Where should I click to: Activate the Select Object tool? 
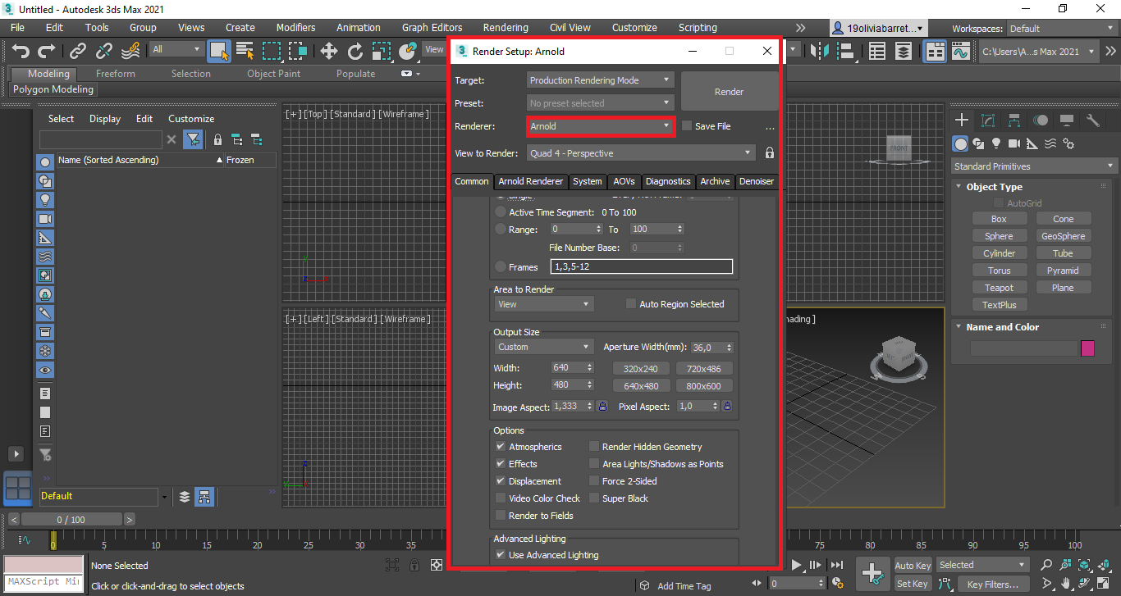tap(219, 52)
